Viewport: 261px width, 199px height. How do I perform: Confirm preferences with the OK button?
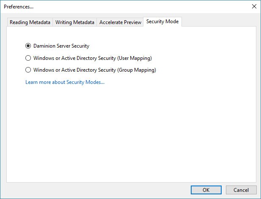[x=206, y=190]
